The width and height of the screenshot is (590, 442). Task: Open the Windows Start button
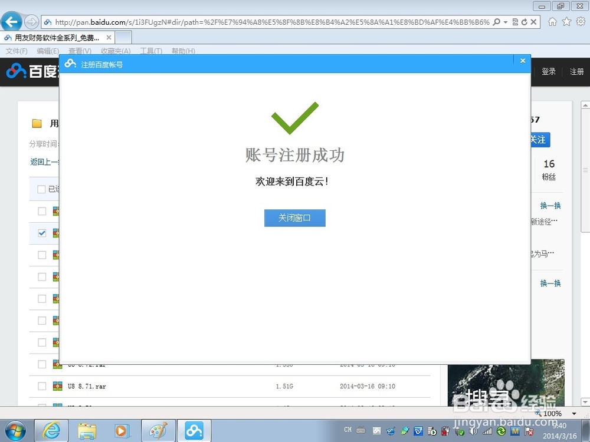click(x=15, y=431)
